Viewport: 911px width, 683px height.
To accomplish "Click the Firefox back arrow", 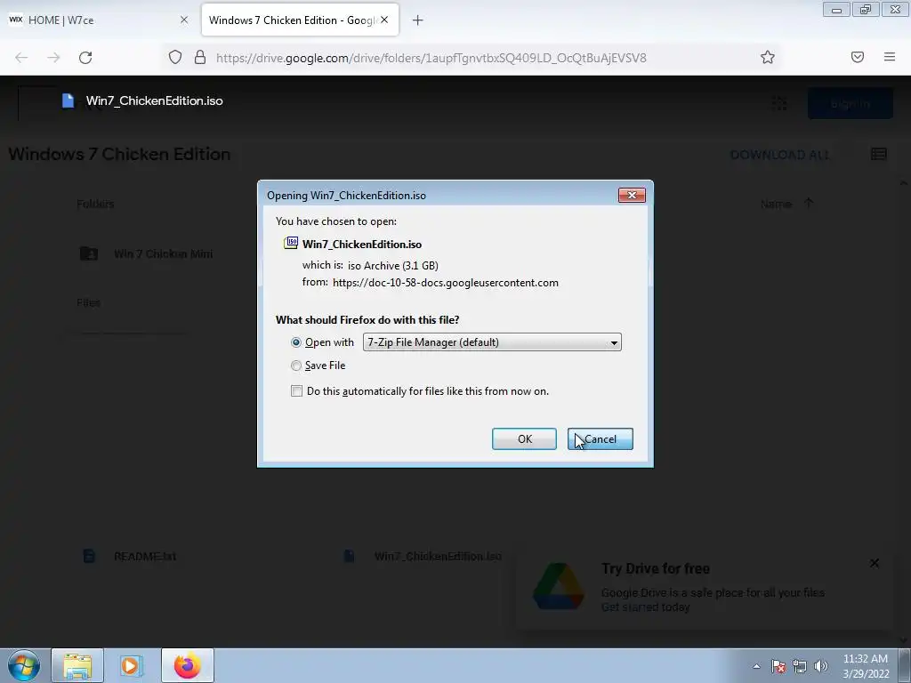I will tap(21, 58).
